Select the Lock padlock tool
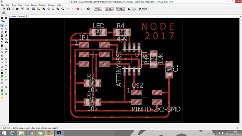The width and height of the screenshot is (242, 136). click(2, 46)
